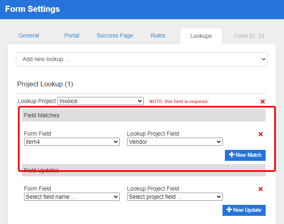Go to the Success Page tab

click(115, 35)
